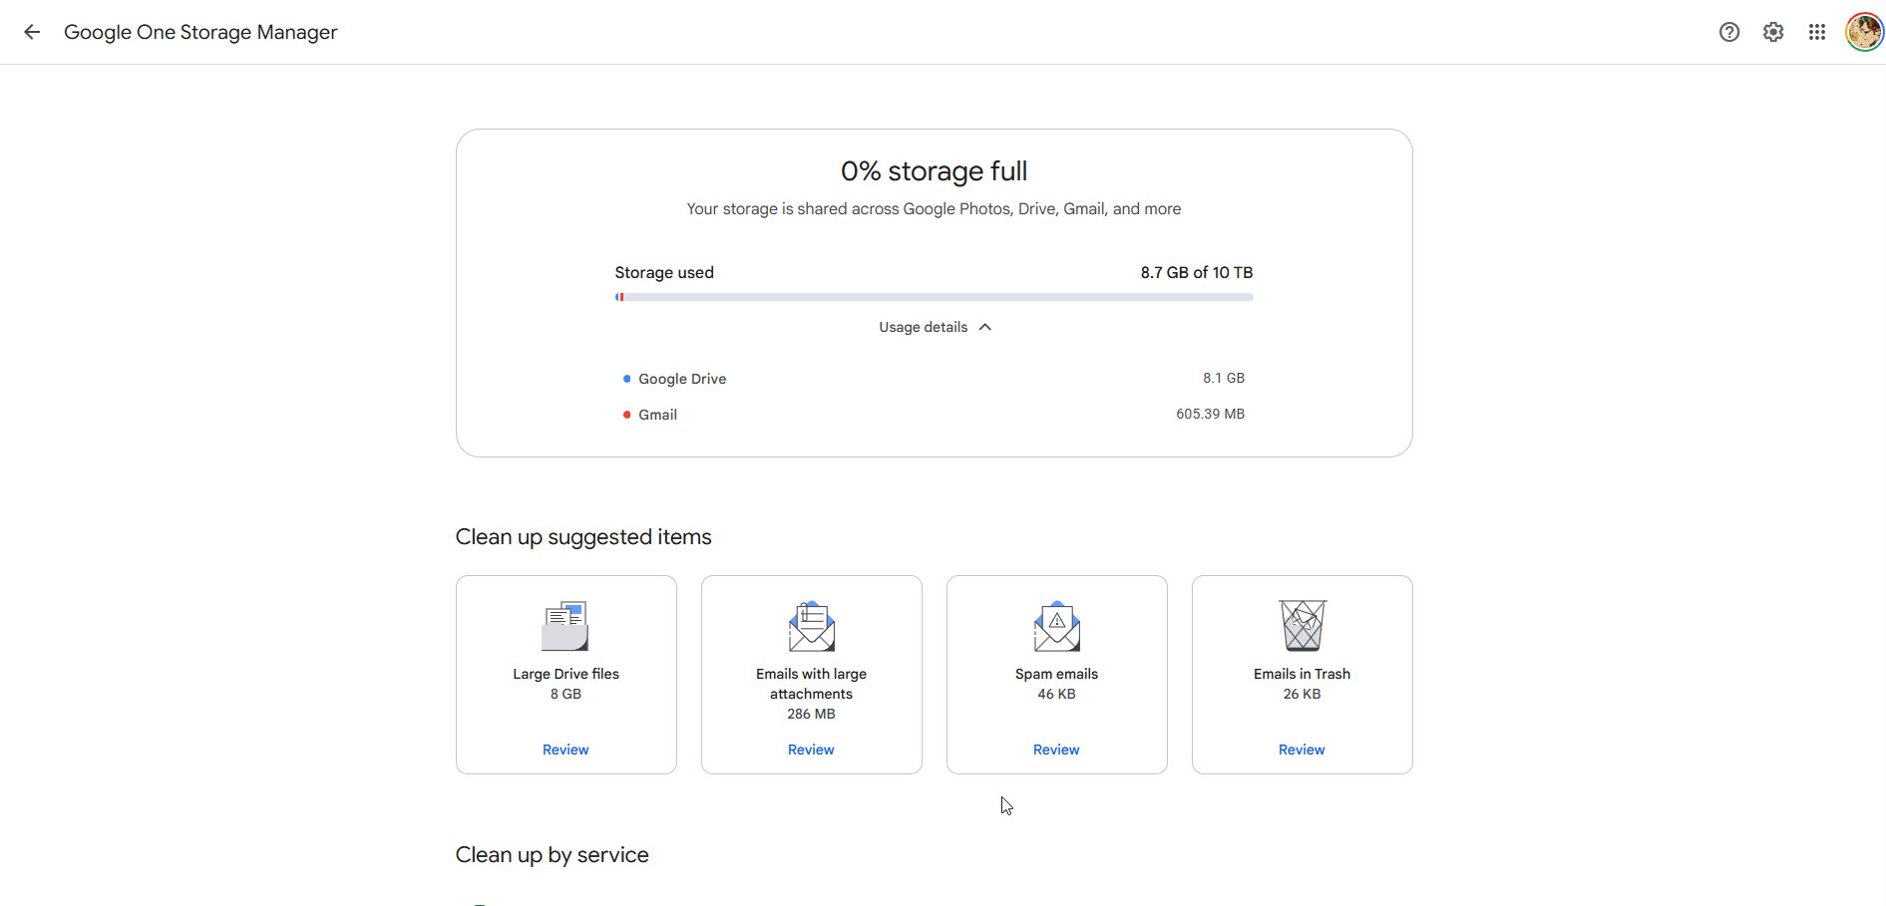This screenshot has height=906, width=1886.
Task: Click the 8.1 GB Drive usage value
Action: 1224,378
